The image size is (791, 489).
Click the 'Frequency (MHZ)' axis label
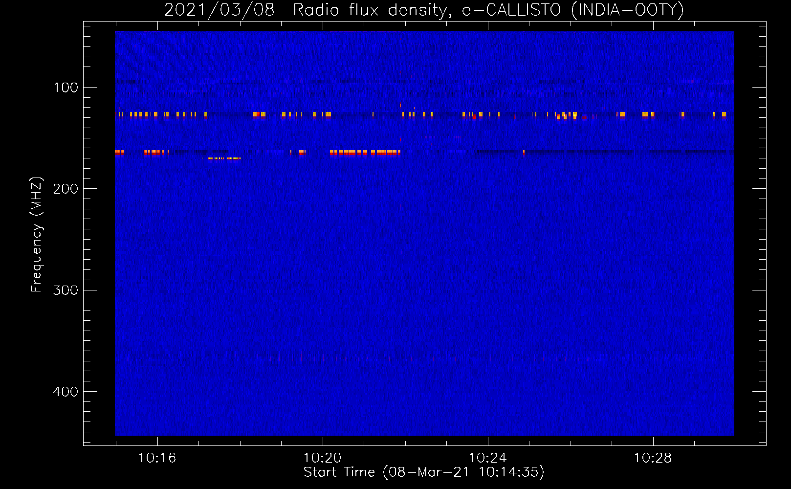click(36, 234)
